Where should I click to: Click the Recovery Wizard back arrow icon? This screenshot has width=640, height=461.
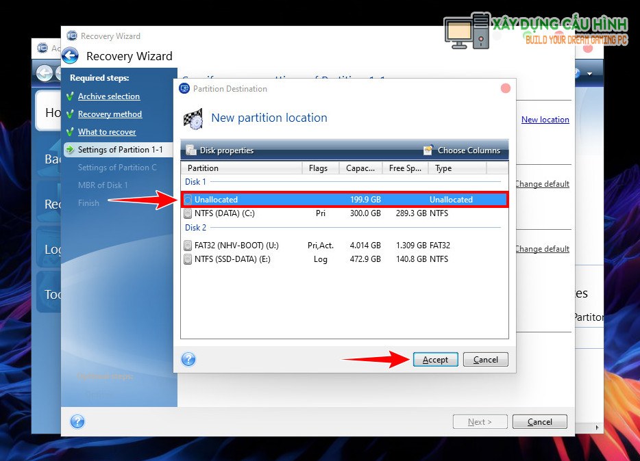(70, 56)
